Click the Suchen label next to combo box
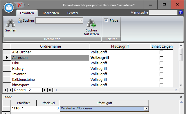 [28, 20]
